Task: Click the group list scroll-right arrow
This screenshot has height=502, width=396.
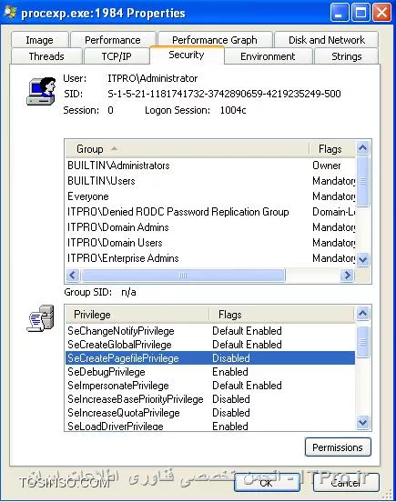Action: 348,275
